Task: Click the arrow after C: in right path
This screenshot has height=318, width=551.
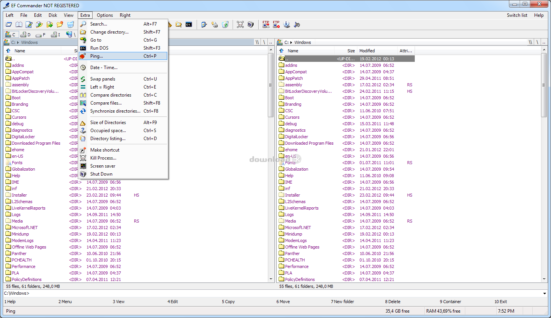Action: point(291,42)
